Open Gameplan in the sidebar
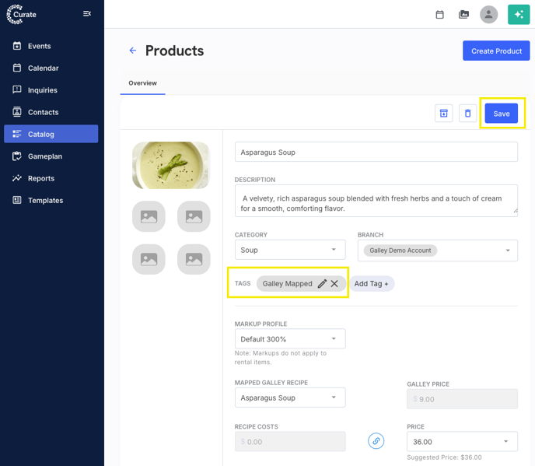535x466 pixels. click(x=51, y=156)
